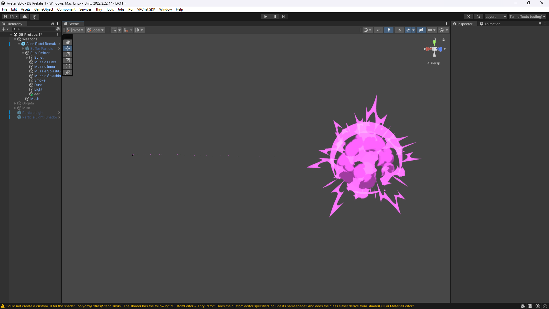Image resolution: width=549 pixels, height=309 pixels.
Task: Expand the Gogeta hierarchy item
Action: click(15, 103)
